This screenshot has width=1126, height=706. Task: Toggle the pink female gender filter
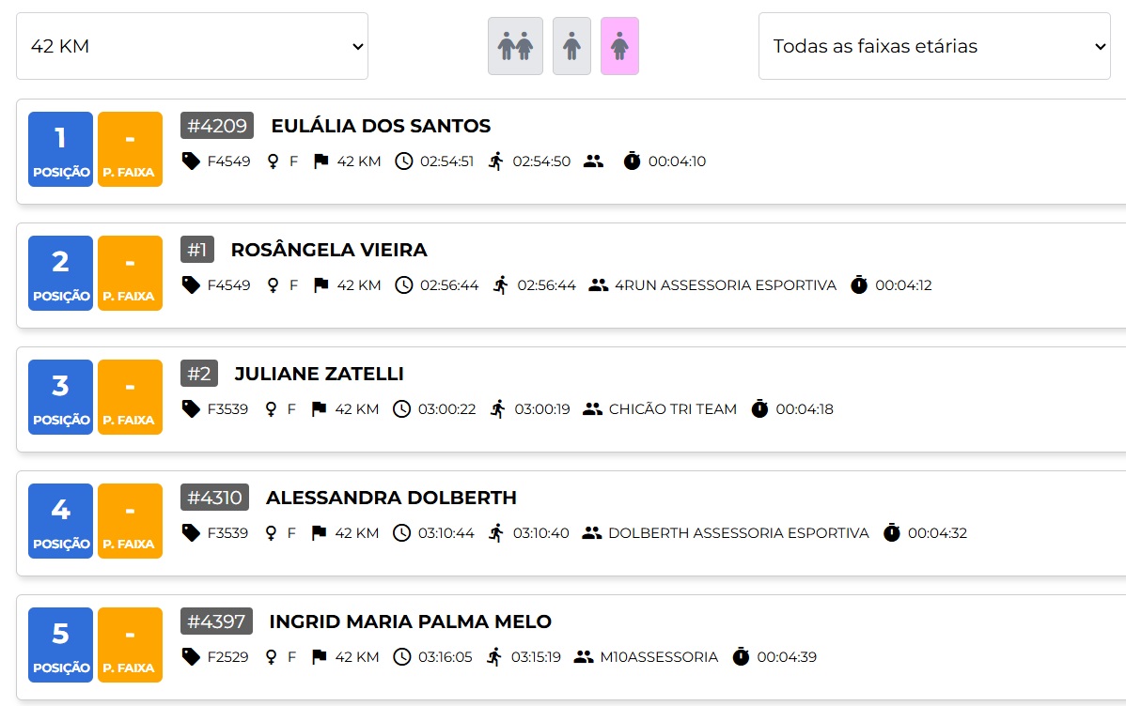[619, 46]
